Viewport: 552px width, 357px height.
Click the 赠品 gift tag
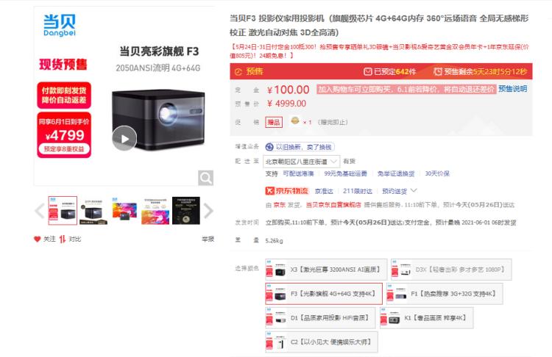(274, 122)
